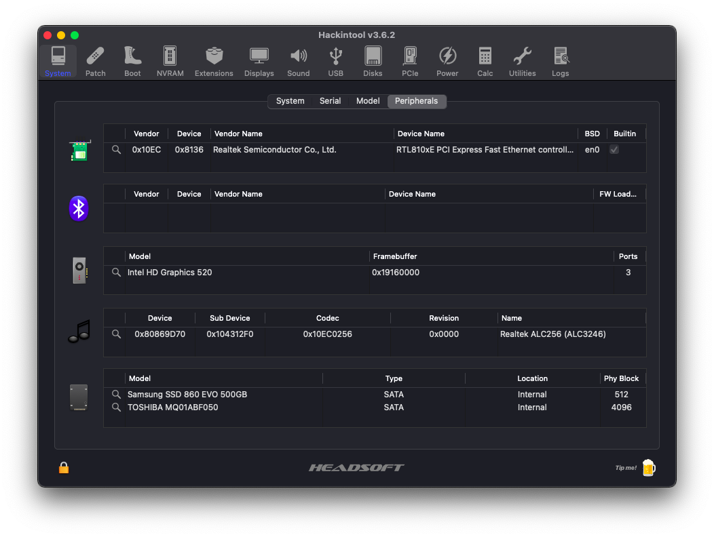Open the PCIe toolbar section
This screenshot has width=714, height=537.
click(410, 62)
